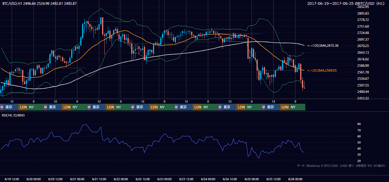
Task: Click price axis value 2507.55
Action: click(x=363, y=85)
